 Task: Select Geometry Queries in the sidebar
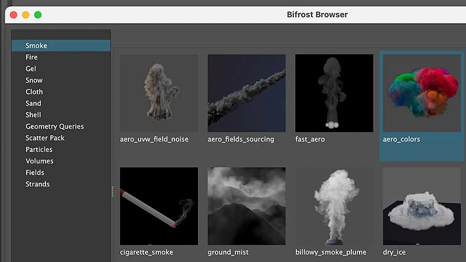[61, 126]
